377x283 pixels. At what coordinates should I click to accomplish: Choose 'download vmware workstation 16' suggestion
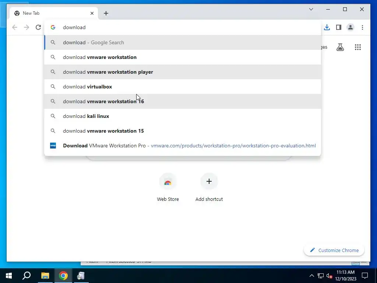(x=183, y=101)
